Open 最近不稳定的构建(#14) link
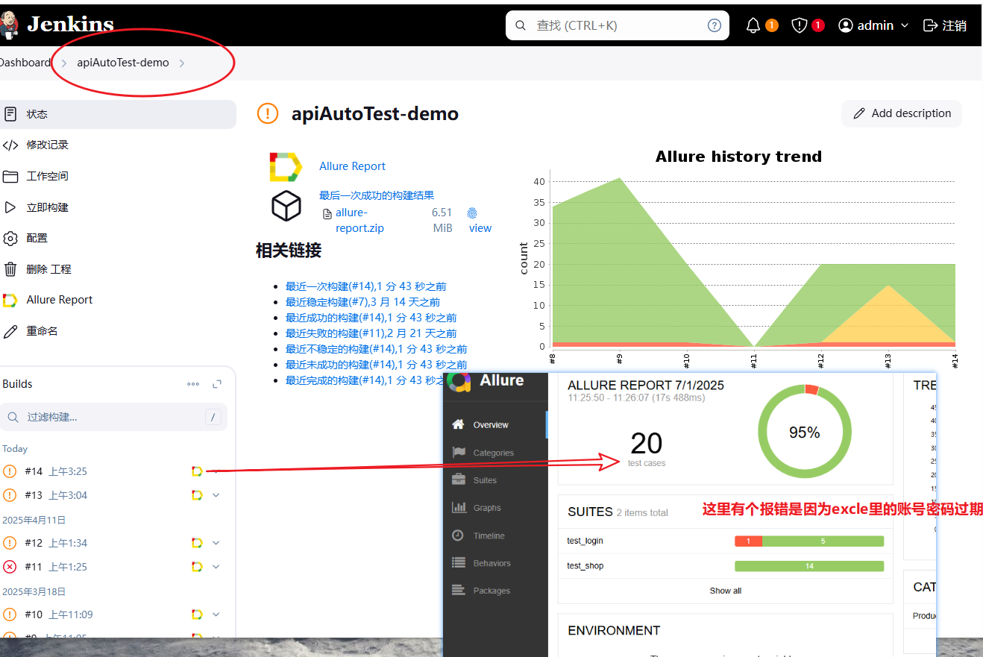The height and width of the screenshot is (657, 983). [x=376, y=349]
